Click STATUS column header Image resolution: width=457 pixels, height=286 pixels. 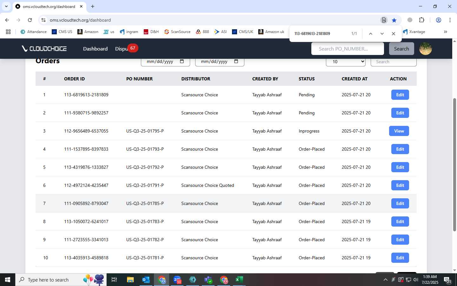[x=307, y=79]
